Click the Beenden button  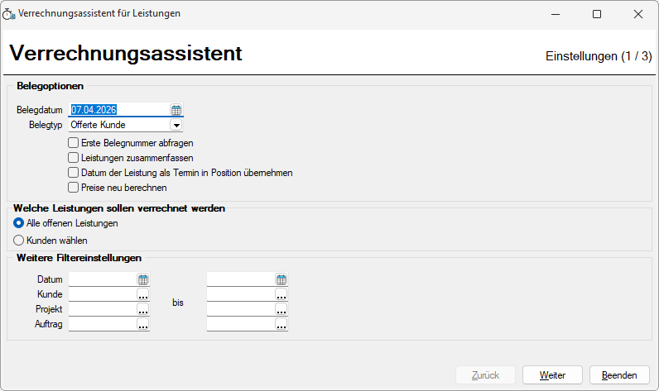[x=618, y=375]
